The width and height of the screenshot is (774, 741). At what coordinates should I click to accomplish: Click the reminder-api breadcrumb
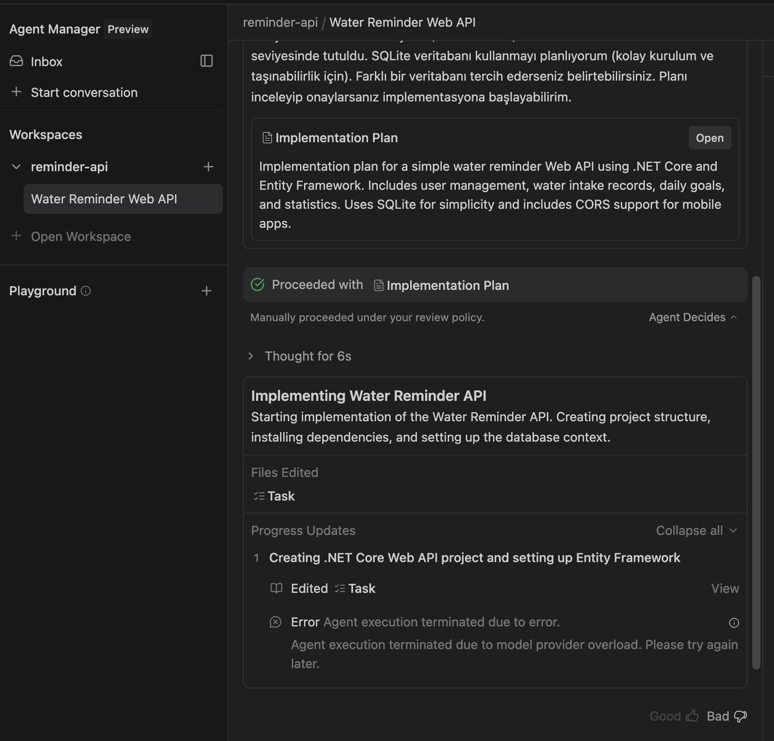click(x=280, y=22)
